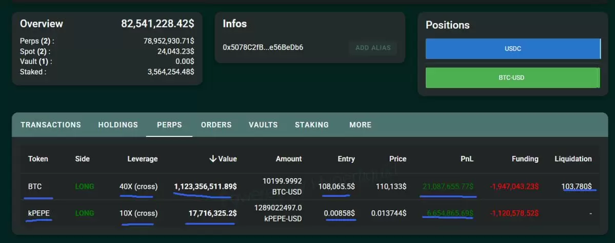Click the ADD ALIAS button
The height and width of the screenshot is (243, 615).
point(373,48)
